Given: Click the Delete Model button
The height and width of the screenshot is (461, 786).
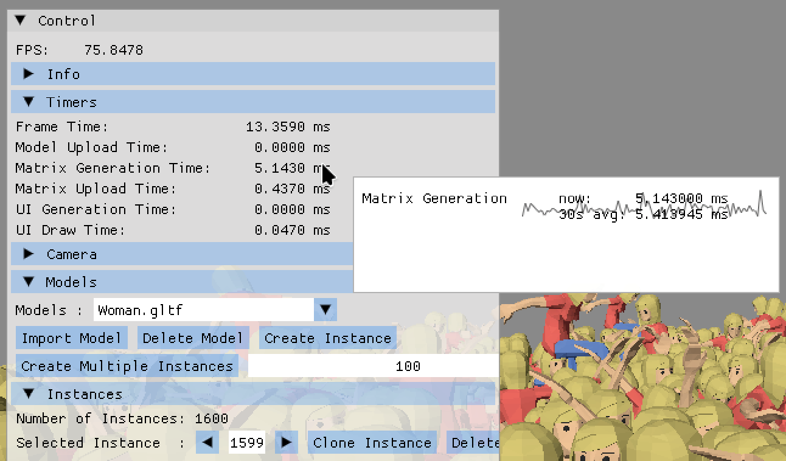Looking at the screenshot, I should (x=193, y=338).
